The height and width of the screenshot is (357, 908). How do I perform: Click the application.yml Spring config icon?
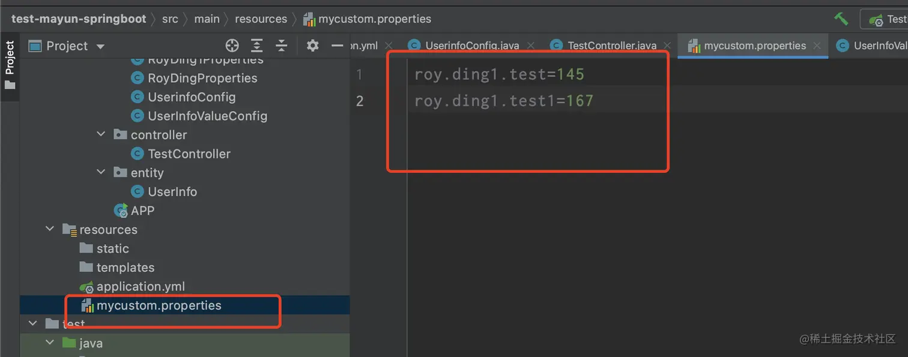pyautogui.click(x=86, y=287)
